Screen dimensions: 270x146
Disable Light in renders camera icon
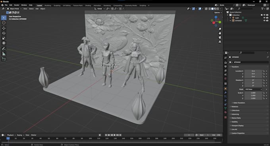click(267, 18)
